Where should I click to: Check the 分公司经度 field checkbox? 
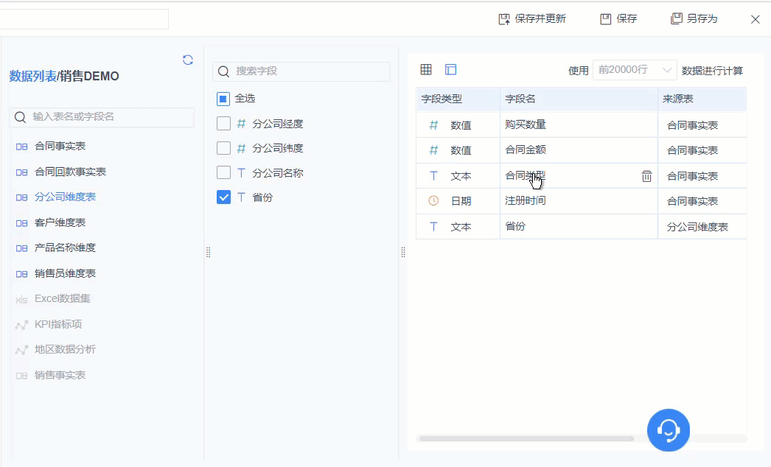tap(223, 124)
